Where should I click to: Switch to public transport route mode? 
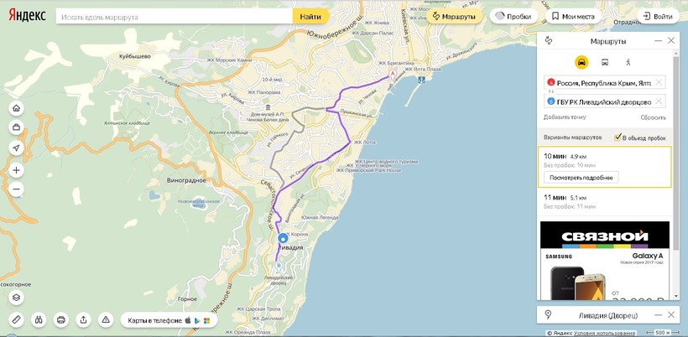604,63
